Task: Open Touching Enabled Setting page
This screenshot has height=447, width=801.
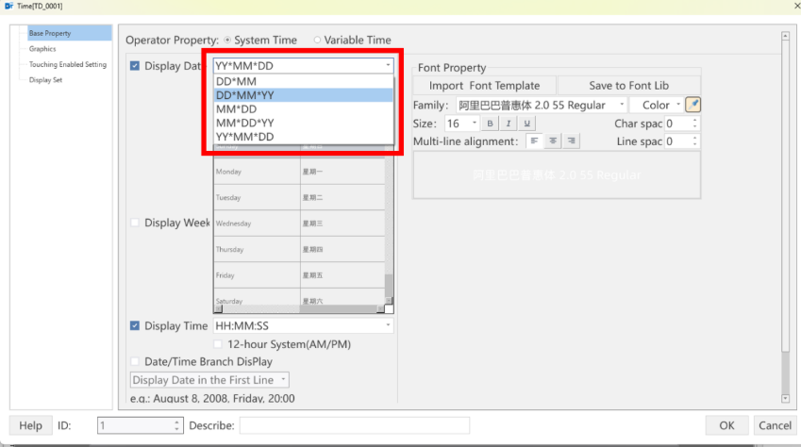Action: click(x=67, y=64)
